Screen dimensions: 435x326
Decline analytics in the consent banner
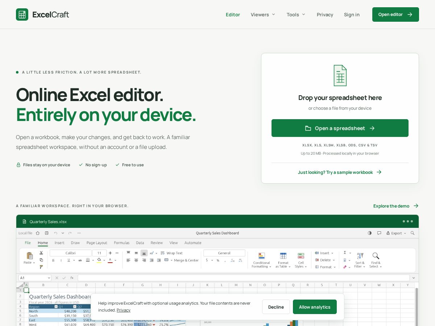(276, 307)
